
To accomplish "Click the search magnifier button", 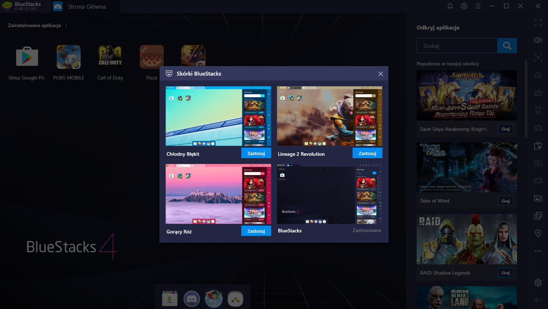I will [x=507, y=46].
